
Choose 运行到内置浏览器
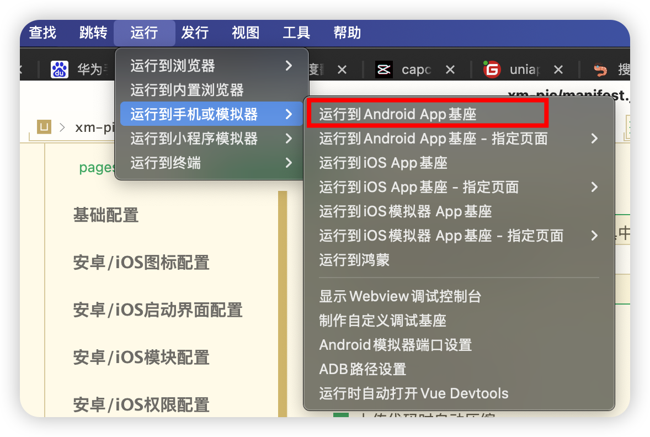point(211,90)
